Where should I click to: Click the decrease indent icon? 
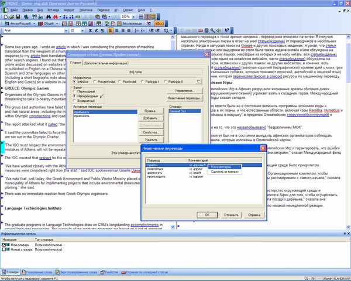151,30
